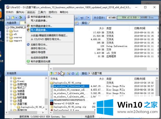Click the cn_windows_10_consumer disc image icon
The height and width of the screenshot is (119, 161).
[x=52, y=90]
